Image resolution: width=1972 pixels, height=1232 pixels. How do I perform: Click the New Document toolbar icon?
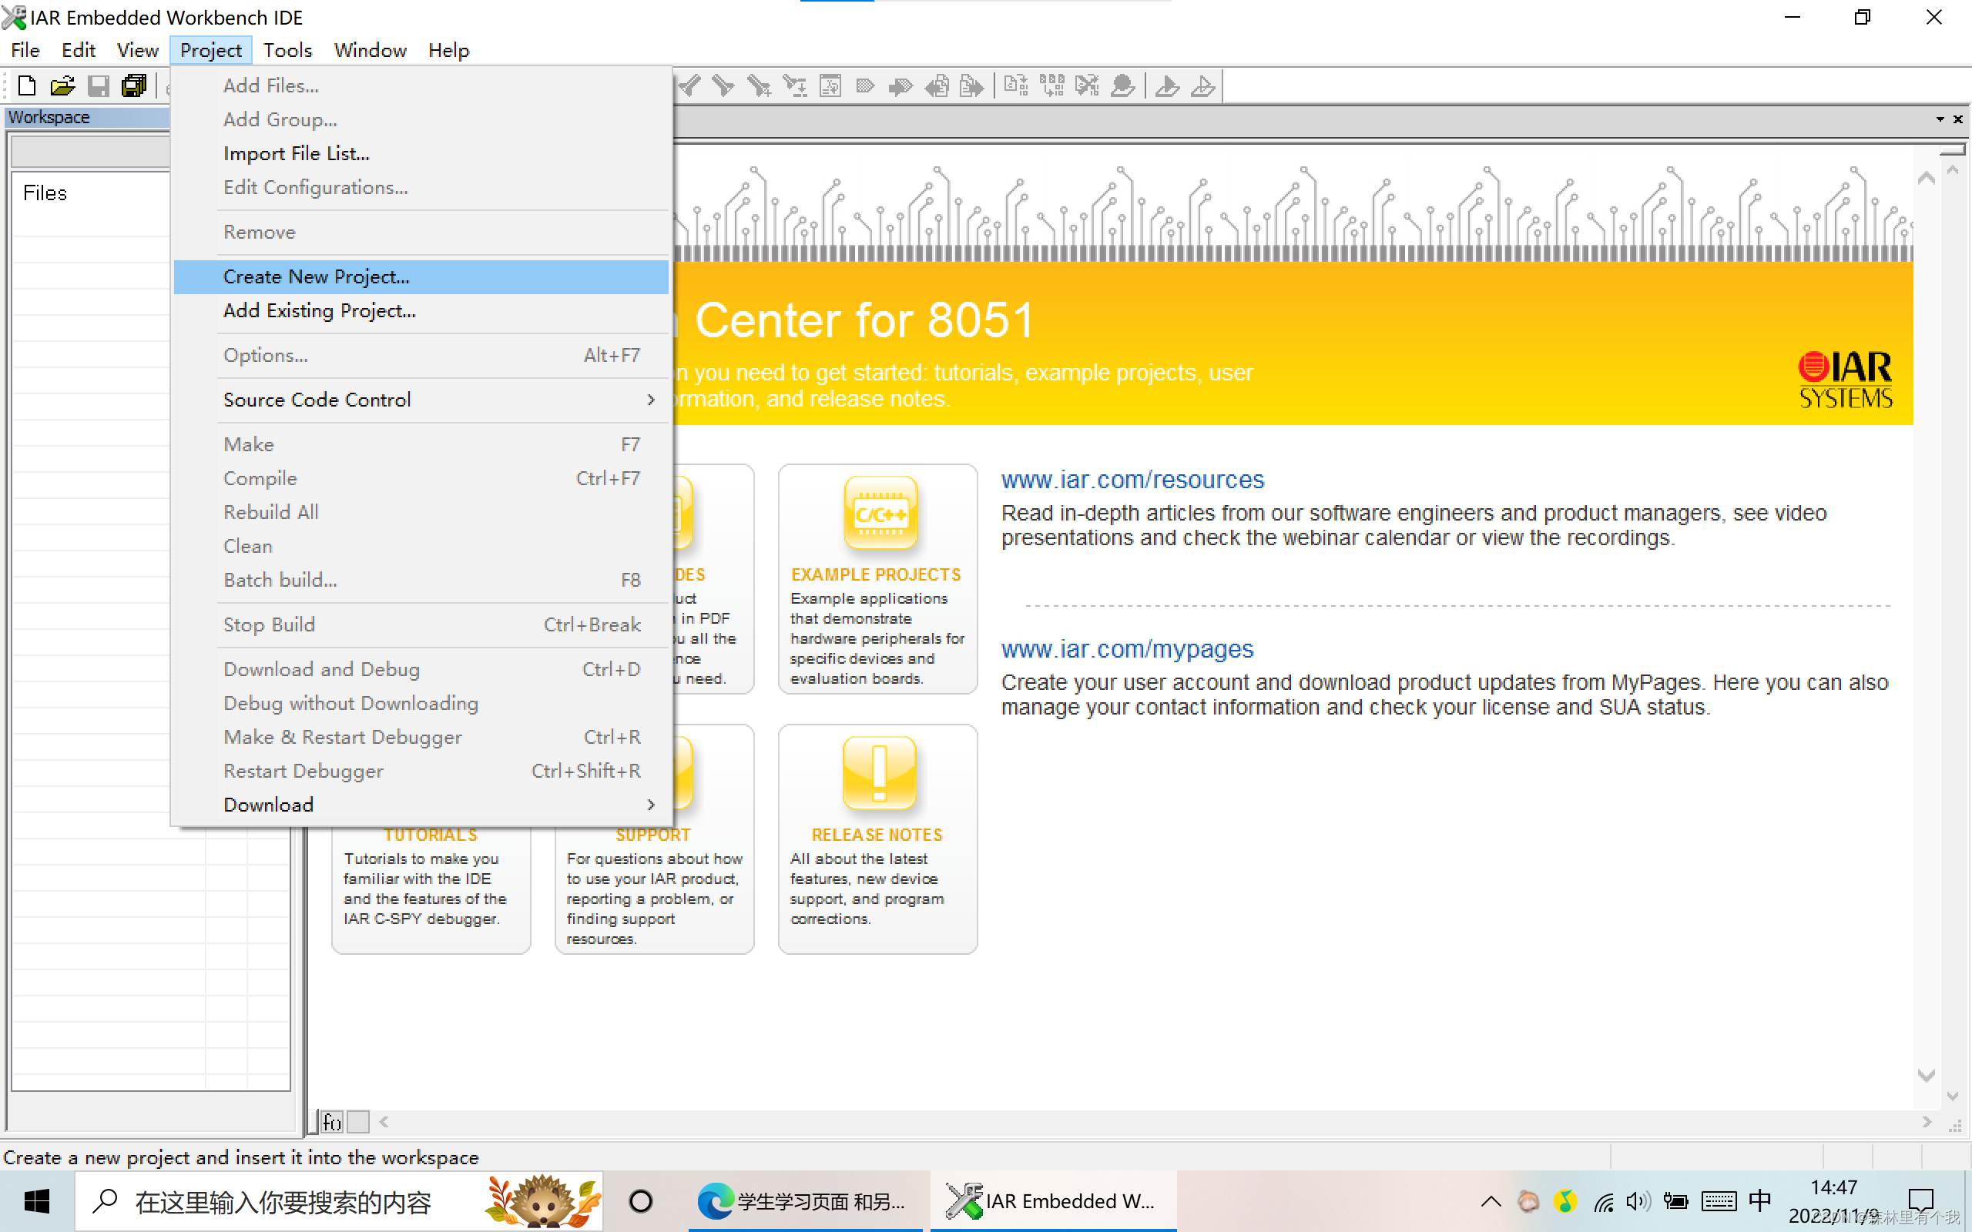(26, 85)
